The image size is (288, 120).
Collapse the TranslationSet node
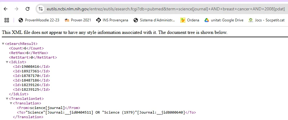point(7,99)
